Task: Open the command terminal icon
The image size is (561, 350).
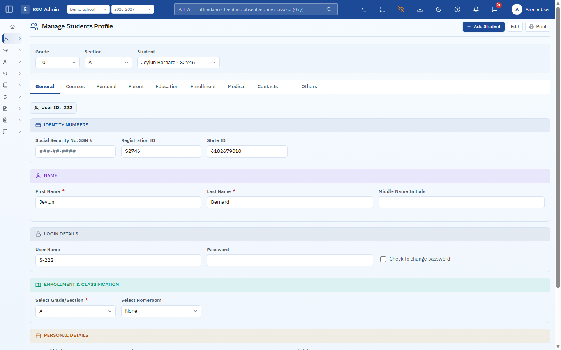Action: click(364, 9)
